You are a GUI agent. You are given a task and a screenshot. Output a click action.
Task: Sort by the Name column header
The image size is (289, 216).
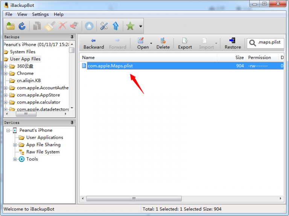[149, 57]
